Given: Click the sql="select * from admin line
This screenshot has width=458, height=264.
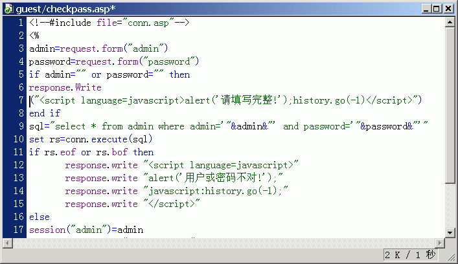Looking at the screenshot, I should point(229,126).
